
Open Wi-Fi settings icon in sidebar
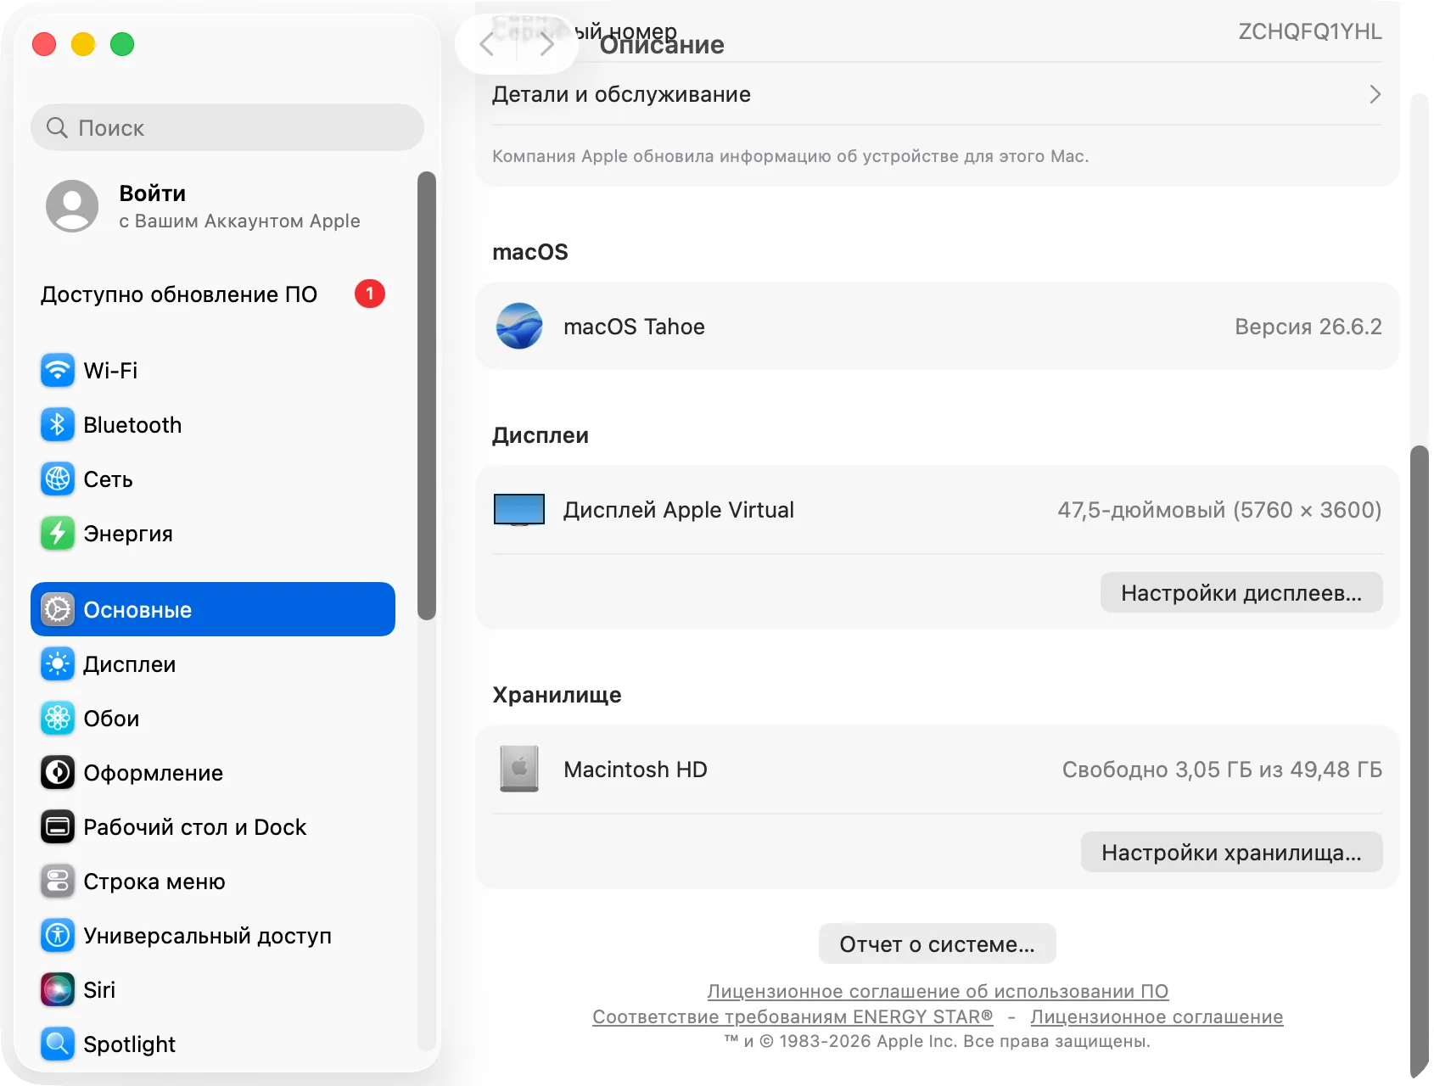(x=58, y=371)
